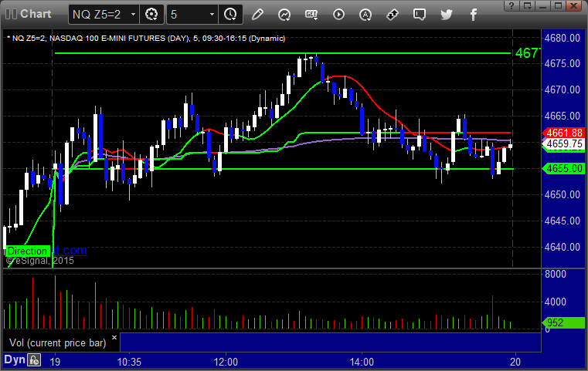The image size is (588, 371).
Task: Click the 14:00 time axis label
Action: (x=362, y=362)
